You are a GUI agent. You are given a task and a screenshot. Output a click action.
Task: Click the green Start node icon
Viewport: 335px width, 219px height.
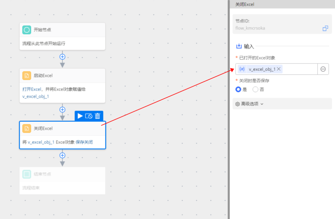(27, 30)
